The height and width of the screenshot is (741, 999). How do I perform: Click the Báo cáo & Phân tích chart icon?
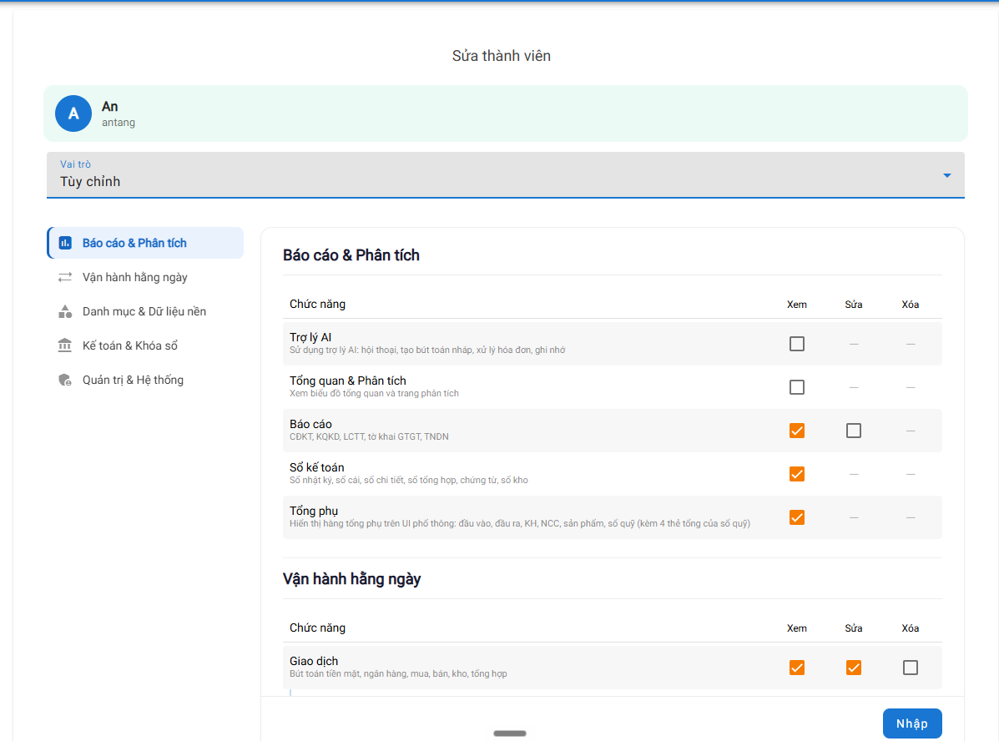coord(65,243)
